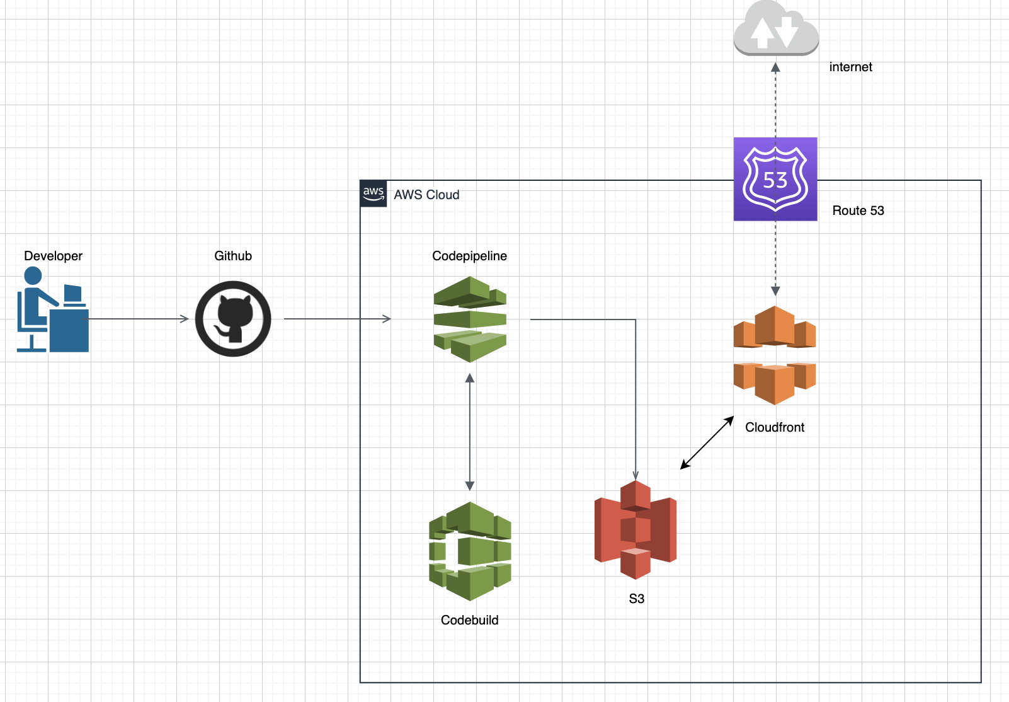Select the S3 bucket icon
Image resolution: width=1009 pixels, height=702 pixels.
tap(636, 529)
